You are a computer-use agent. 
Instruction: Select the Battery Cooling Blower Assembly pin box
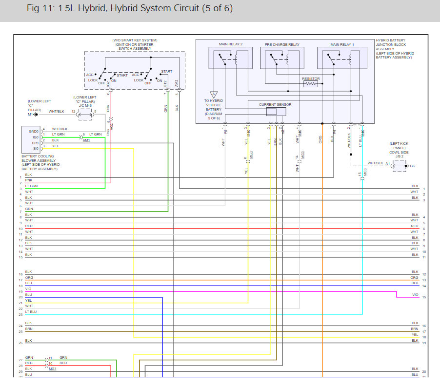[x=33, y=139]
